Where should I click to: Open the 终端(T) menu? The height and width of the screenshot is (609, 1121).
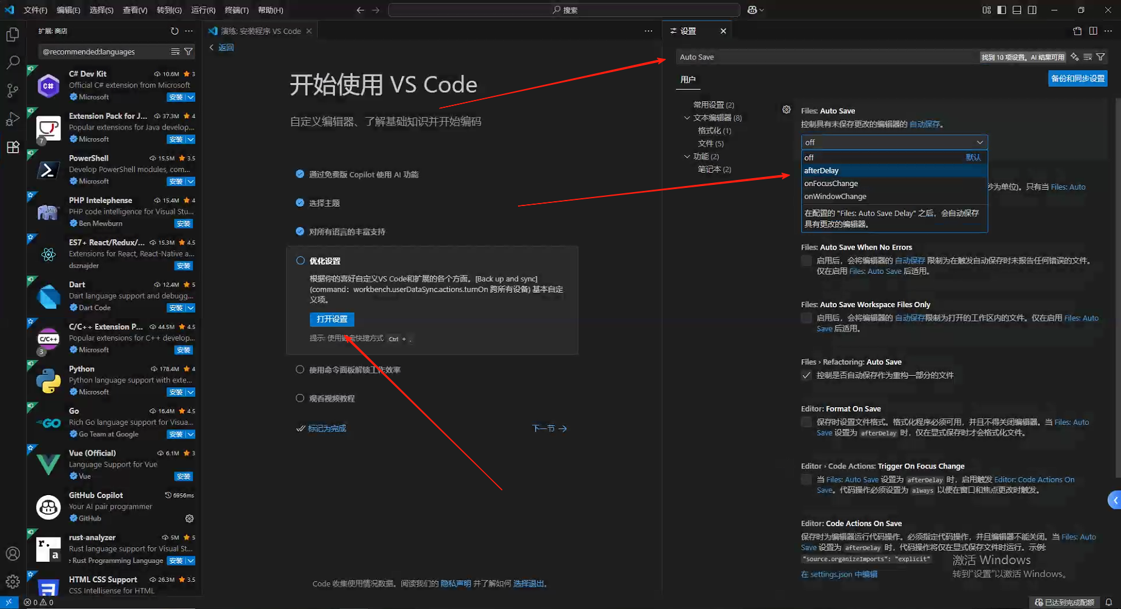click(x=236, y=10)
